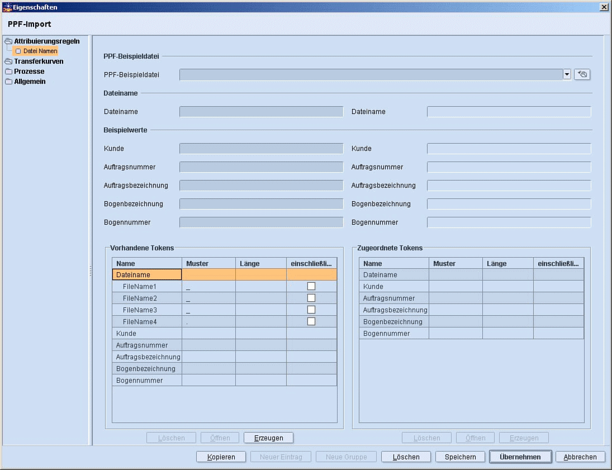The image size is (612, 470).
Task: Click the Abbrechen button
Action: pos(580,457)
